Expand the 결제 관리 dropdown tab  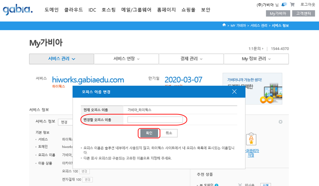[191, 59]
